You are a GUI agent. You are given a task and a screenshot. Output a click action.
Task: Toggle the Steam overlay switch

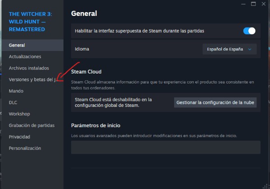click(249, 31)
